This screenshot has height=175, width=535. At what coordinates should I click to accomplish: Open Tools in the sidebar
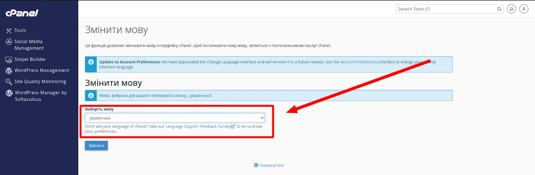click(20, 30)
